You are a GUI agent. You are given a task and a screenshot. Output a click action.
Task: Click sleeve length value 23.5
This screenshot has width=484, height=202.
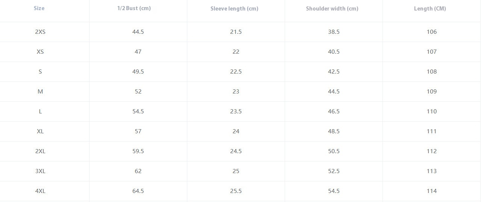click(236, 112)
